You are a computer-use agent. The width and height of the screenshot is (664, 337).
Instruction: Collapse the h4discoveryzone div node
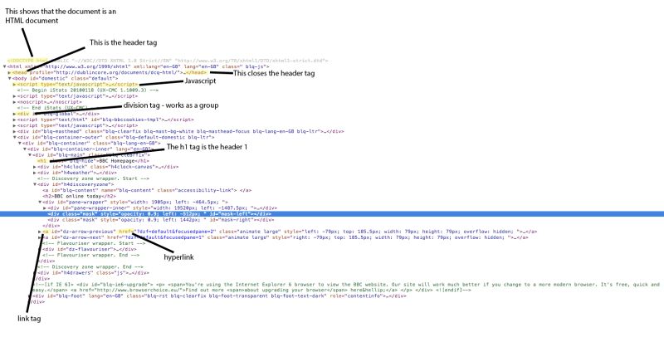point(35,184)
